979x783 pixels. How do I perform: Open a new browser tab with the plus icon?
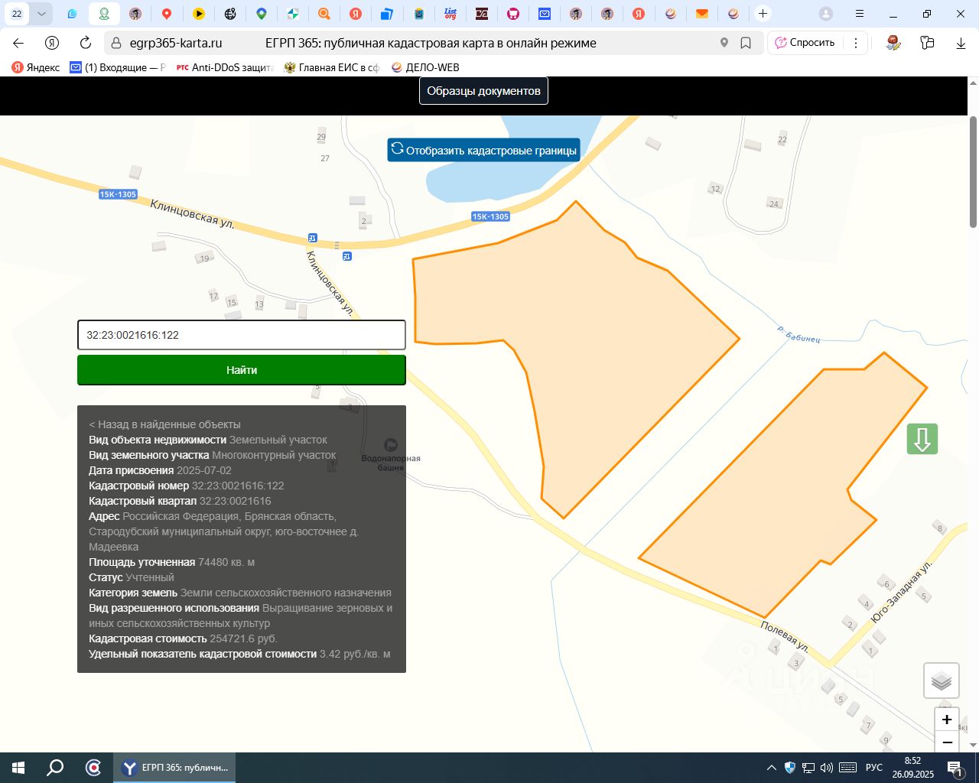pos(763,14)
